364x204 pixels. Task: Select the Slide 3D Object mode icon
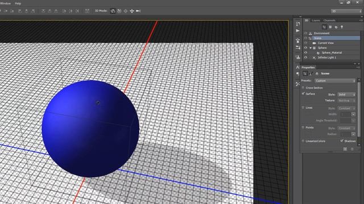pyautogui.click(x=131, y=11)
